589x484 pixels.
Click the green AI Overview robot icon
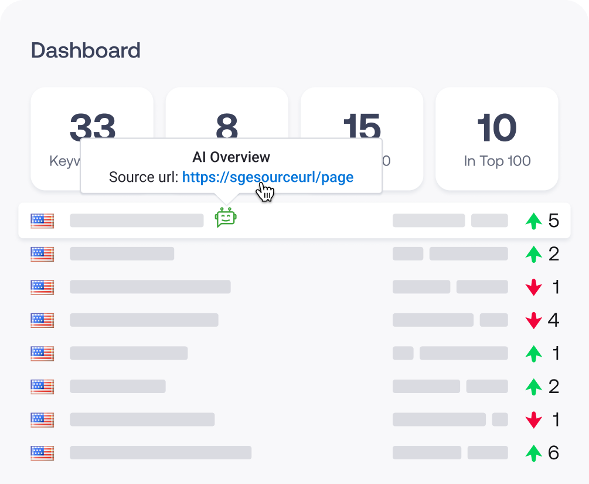pyautogui.click(x=226, y=218)
